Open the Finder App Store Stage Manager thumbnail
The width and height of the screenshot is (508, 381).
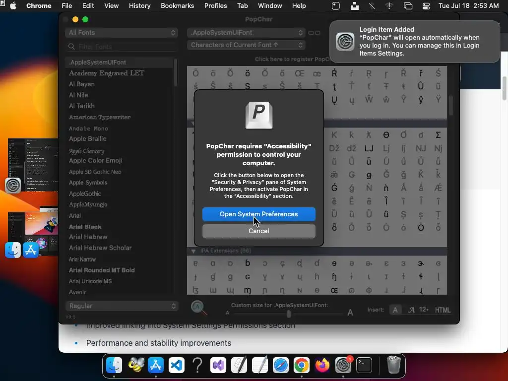click(x=33, y=233)
